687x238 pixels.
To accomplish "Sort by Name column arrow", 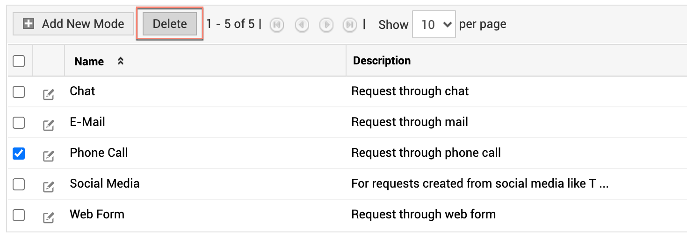I will pos(120,61).
